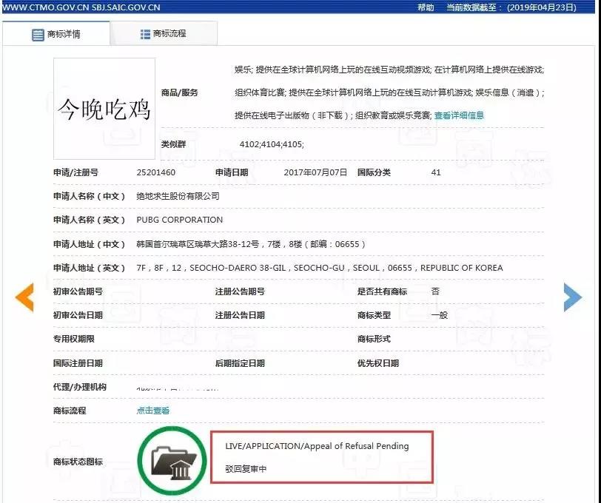Click the 商品/服务 label
This screenshot has width=601, height=503.
point(179,92)
